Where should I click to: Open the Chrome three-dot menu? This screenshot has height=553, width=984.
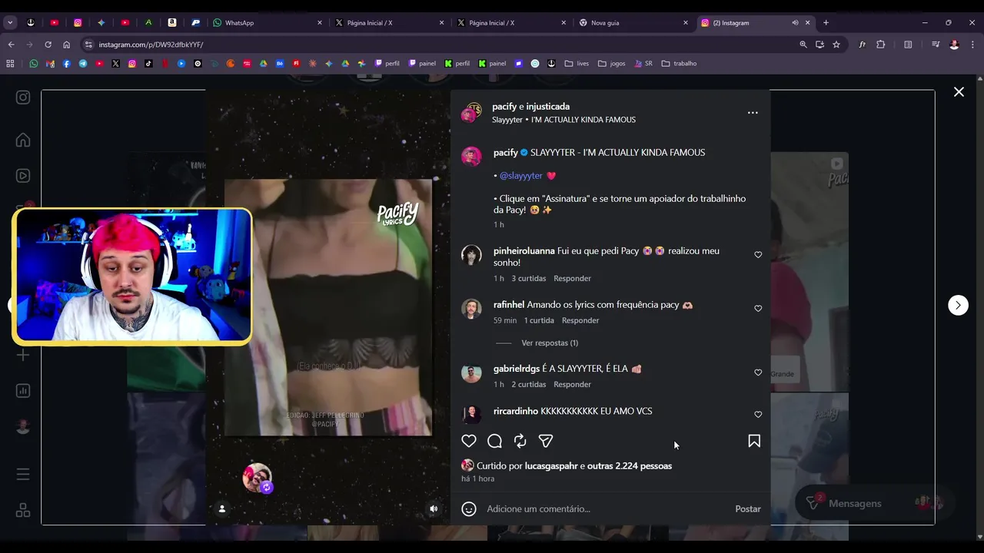tap(973, 45)
